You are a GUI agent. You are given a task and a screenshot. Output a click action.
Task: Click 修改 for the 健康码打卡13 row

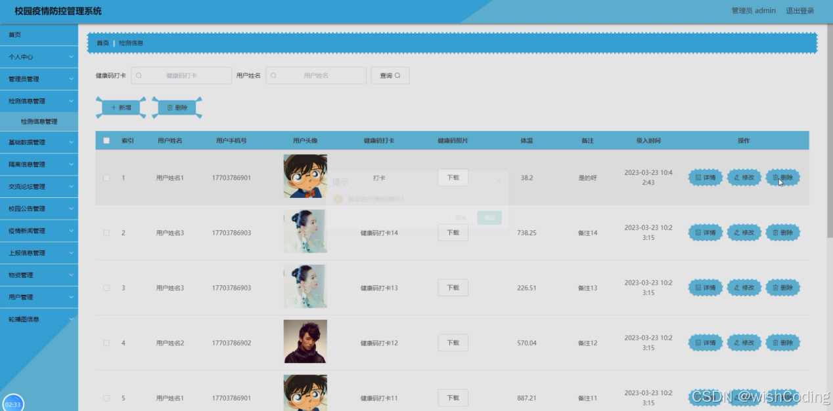click(744, 288)
